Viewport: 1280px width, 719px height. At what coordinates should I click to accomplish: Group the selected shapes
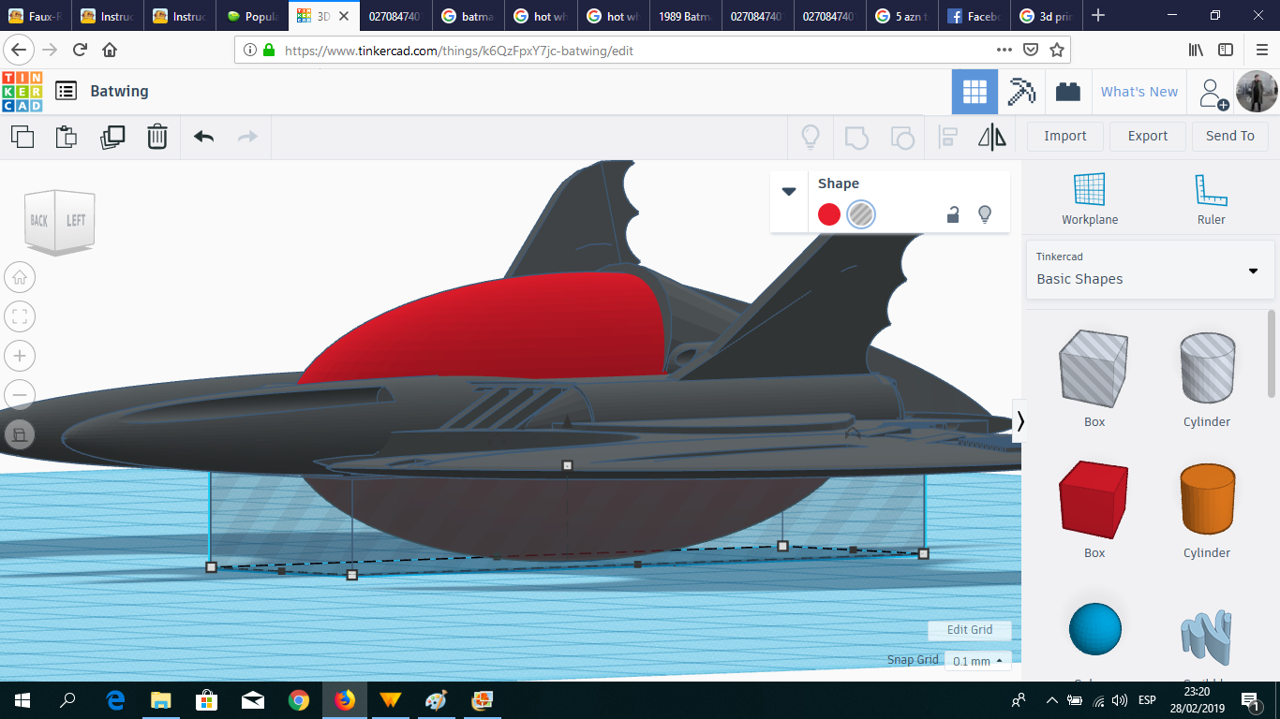pos(856,137)
